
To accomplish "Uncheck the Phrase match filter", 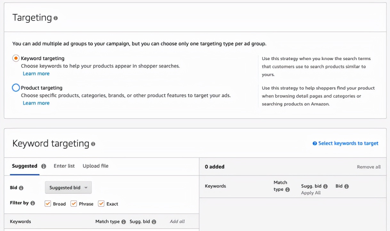I will [x=74, y=203].
